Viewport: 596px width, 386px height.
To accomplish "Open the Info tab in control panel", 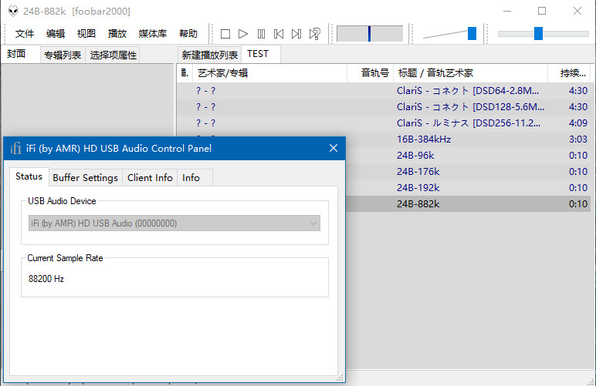I will [x=191, y=178].
